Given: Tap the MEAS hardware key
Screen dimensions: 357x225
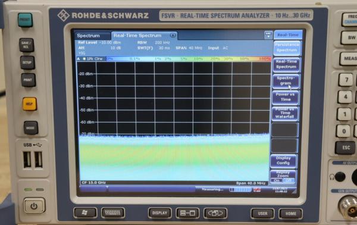Looking at the screenshot, I should click(x=348, y=58).
